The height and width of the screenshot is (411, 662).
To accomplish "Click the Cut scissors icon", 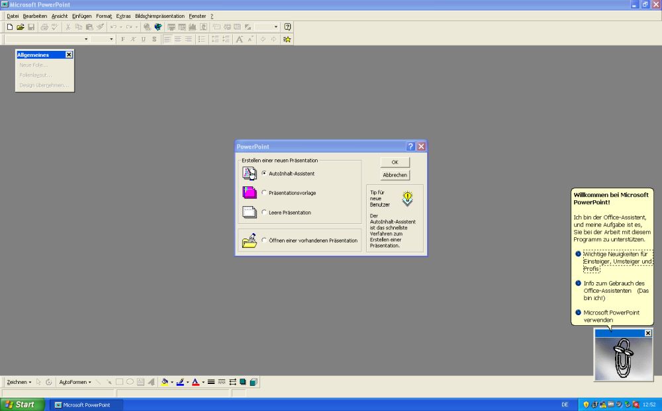I will pos(68,27).
